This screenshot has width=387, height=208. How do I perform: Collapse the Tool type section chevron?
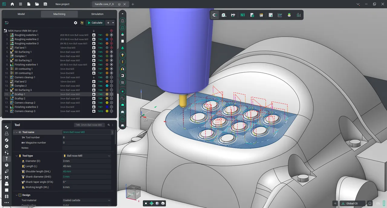coord(16,156)
